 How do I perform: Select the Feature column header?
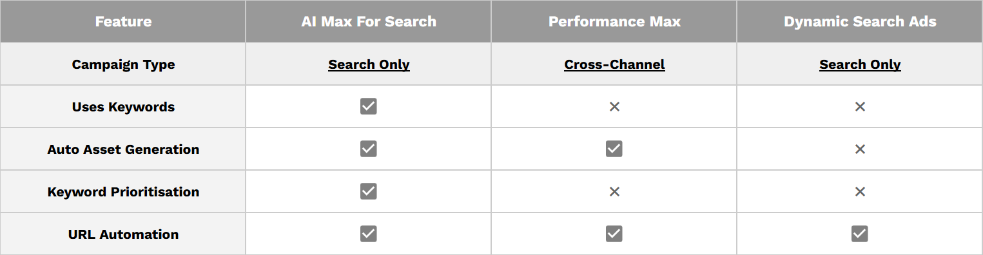123,21
